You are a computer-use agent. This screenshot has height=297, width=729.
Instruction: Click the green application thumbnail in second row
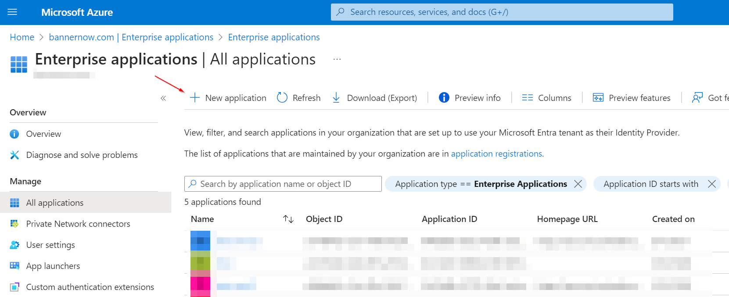pos(200,262)
